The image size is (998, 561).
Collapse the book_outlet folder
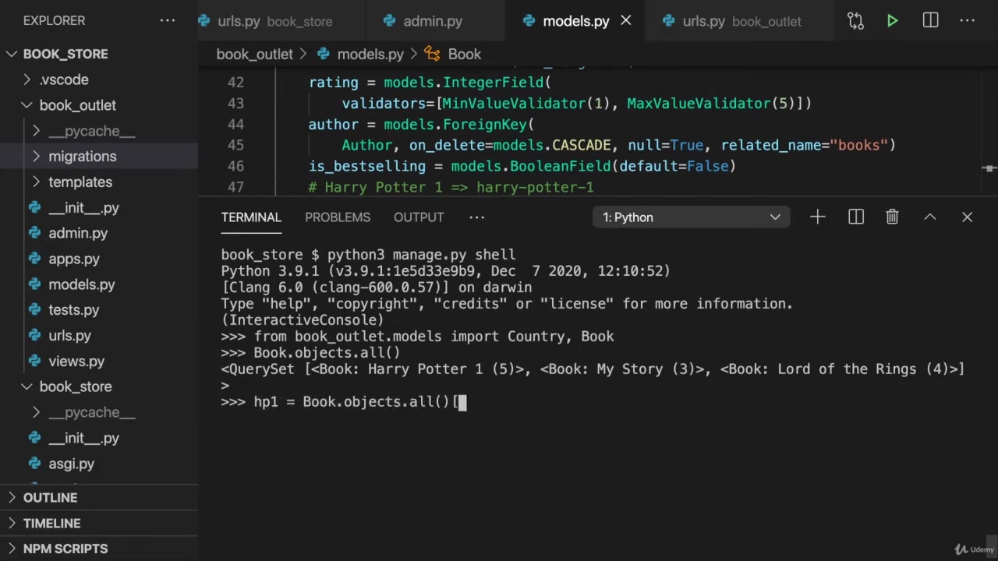click(x=77, y=105)
